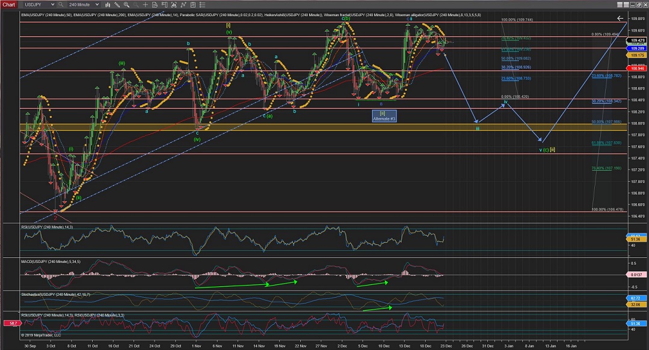Click the 2 Dec date on time axis
Viewport: 649px width, 350px height.
342,346
